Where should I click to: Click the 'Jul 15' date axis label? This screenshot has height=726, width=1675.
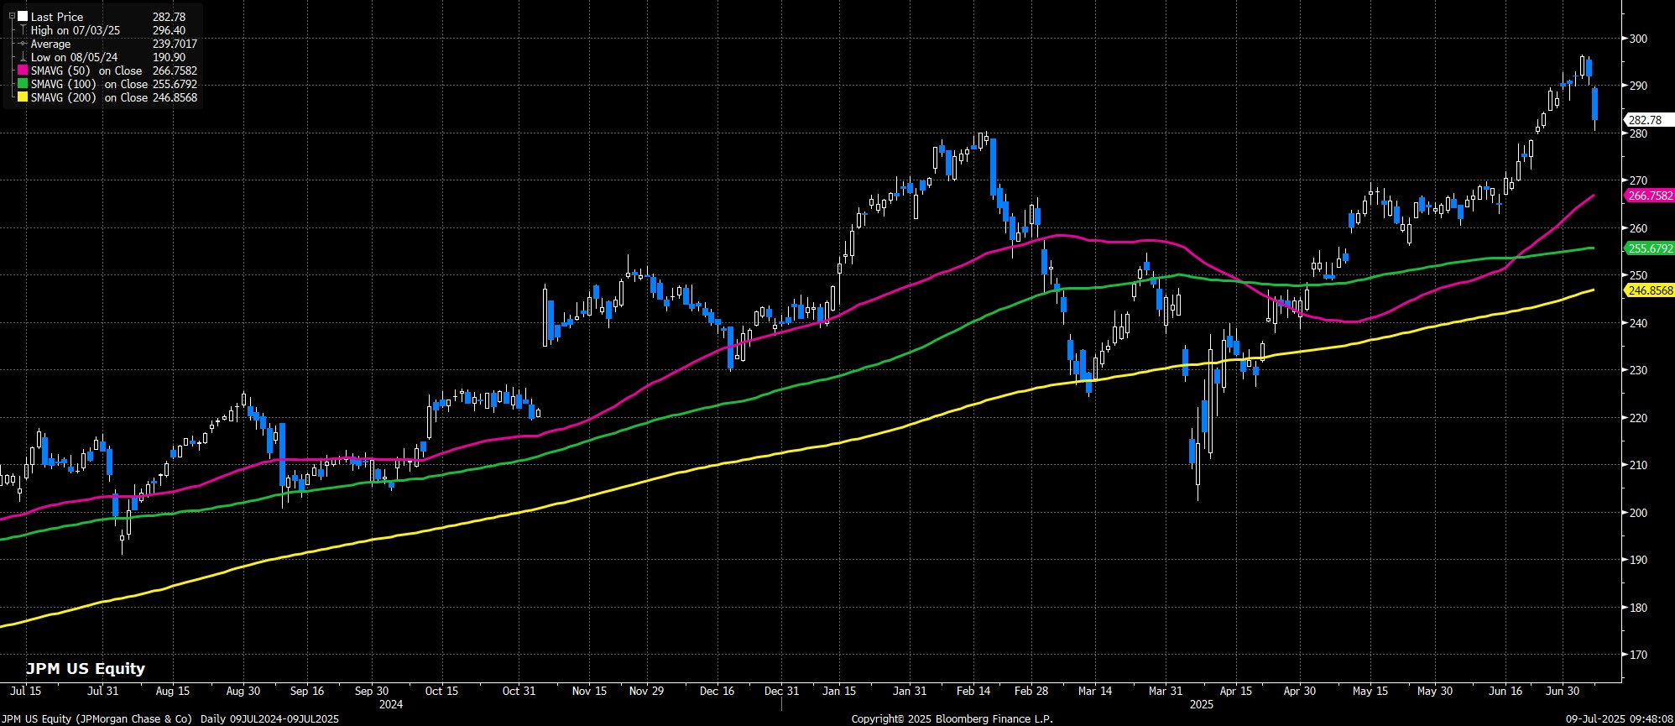click(26, 692)
